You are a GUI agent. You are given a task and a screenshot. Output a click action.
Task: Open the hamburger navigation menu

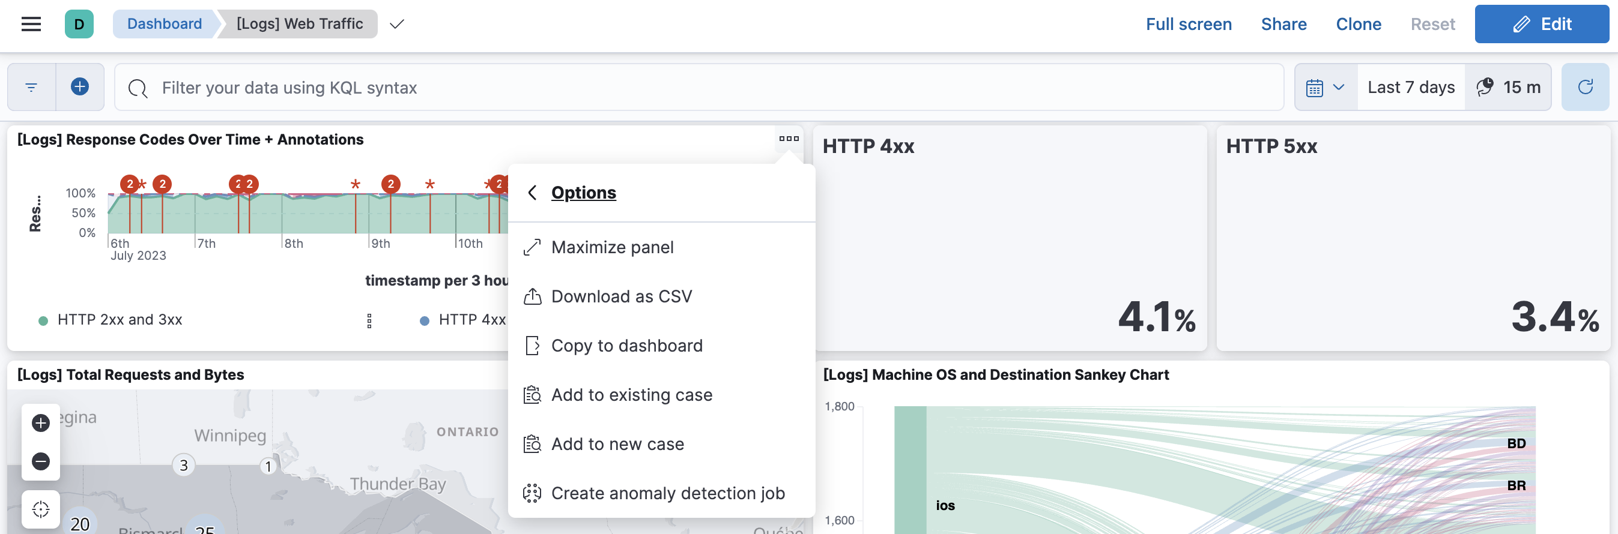pyautogui.click(x=31, y=24)
